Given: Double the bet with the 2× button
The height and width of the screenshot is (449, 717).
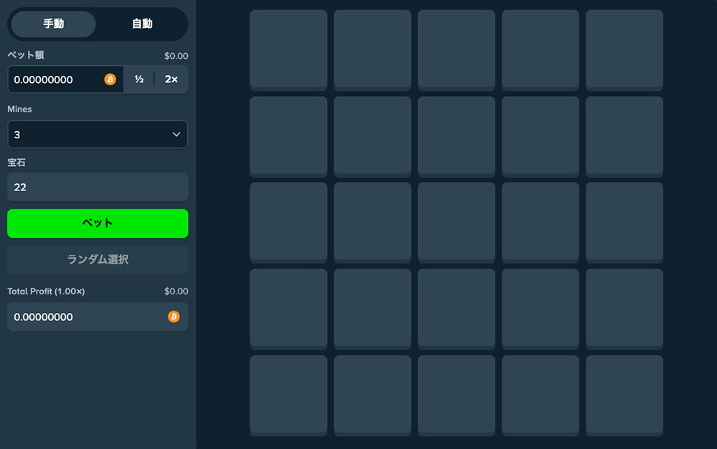Looking at the screenshot, I should [171, 79].
